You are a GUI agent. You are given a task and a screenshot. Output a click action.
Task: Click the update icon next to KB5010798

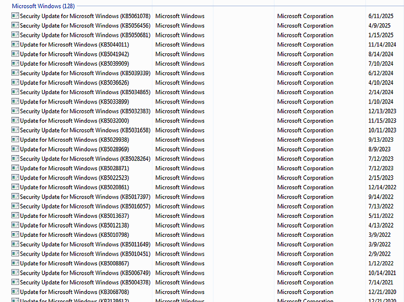[x=15, y=235]
